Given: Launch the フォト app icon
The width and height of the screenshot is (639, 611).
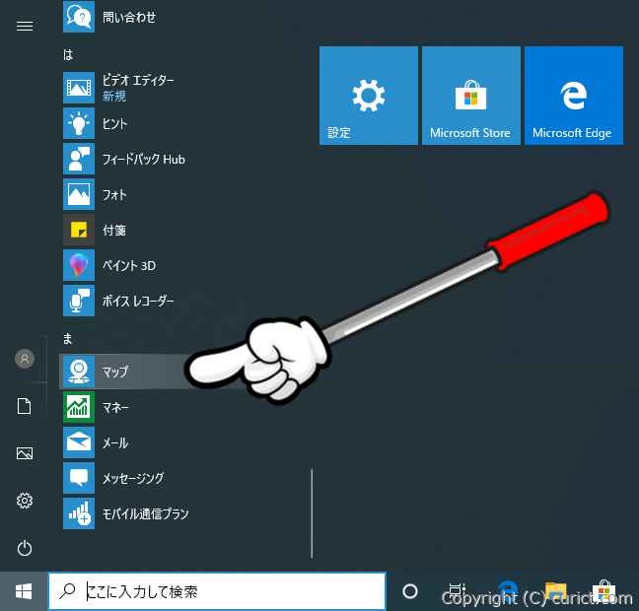Looking at the screenshot, I should pyautogui.click(x=79, y=194).
